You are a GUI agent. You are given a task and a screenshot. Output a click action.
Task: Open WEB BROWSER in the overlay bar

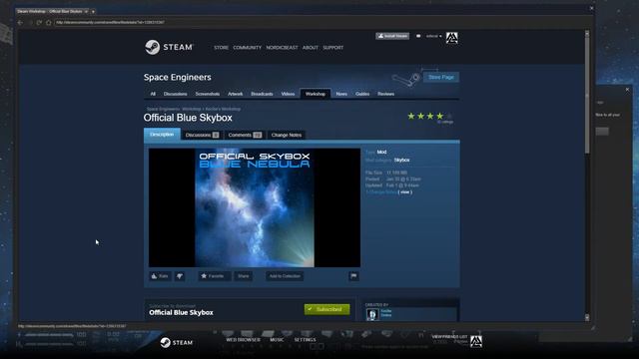tap(243, 340)
